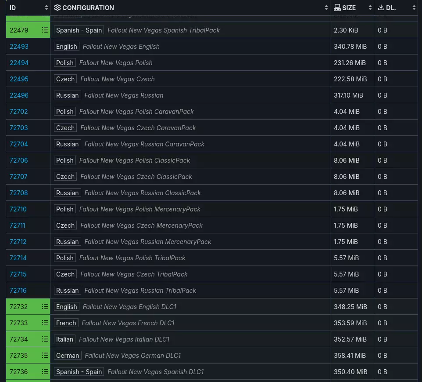
Task: Click the Spanish - Spain tag in row 22479
Action: 79,30
